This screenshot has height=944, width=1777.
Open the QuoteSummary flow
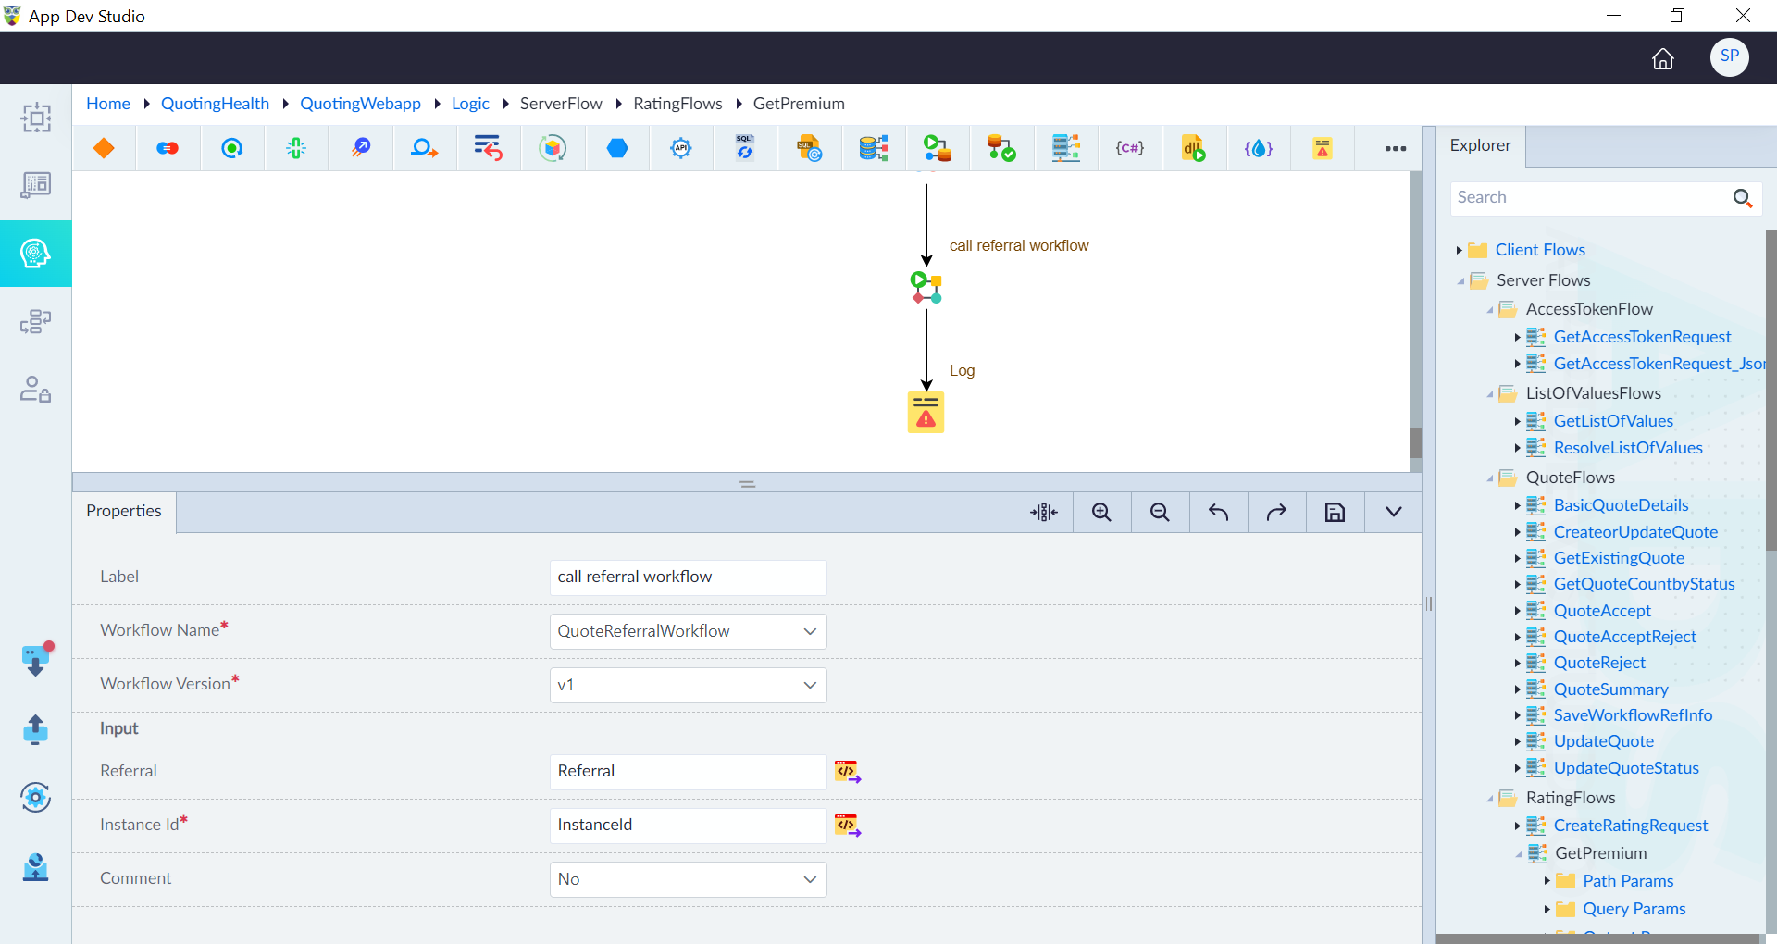click(x=1610, y=689)
